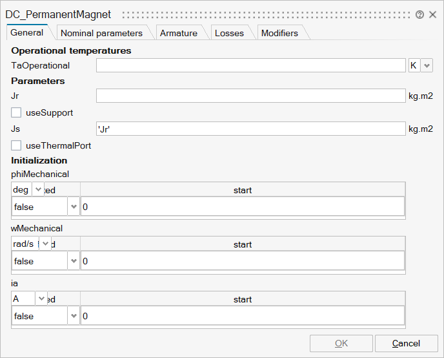Click the wMechanical label

click(x=37, y=229)
